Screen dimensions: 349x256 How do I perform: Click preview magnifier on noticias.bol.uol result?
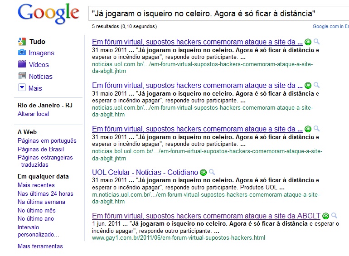[316, 128]
